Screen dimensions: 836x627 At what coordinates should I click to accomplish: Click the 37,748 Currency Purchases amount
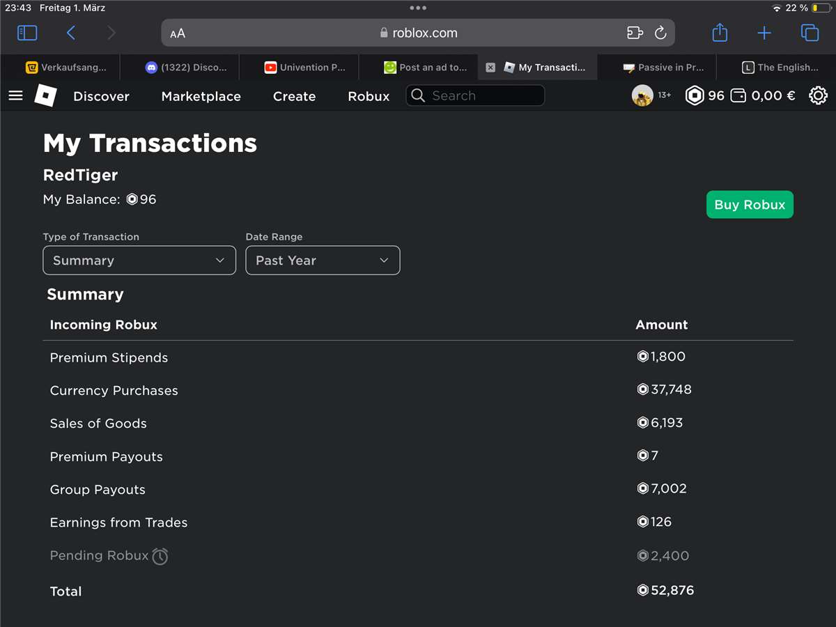pos(664,389)
